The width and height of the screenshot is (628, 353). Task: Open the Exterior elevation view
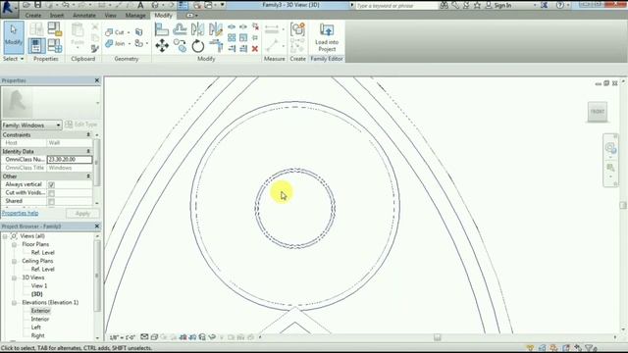(40, 311)
